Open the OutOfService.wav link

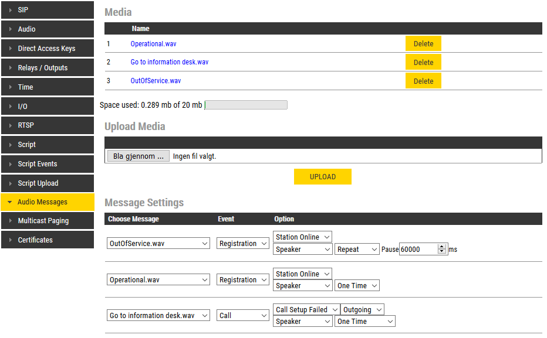pos(156,81)
